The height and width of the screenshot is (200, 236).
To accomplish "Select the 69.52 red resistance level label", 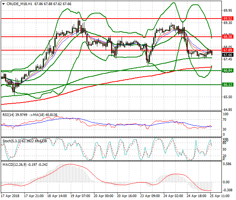I will click(x=228, y=19).
